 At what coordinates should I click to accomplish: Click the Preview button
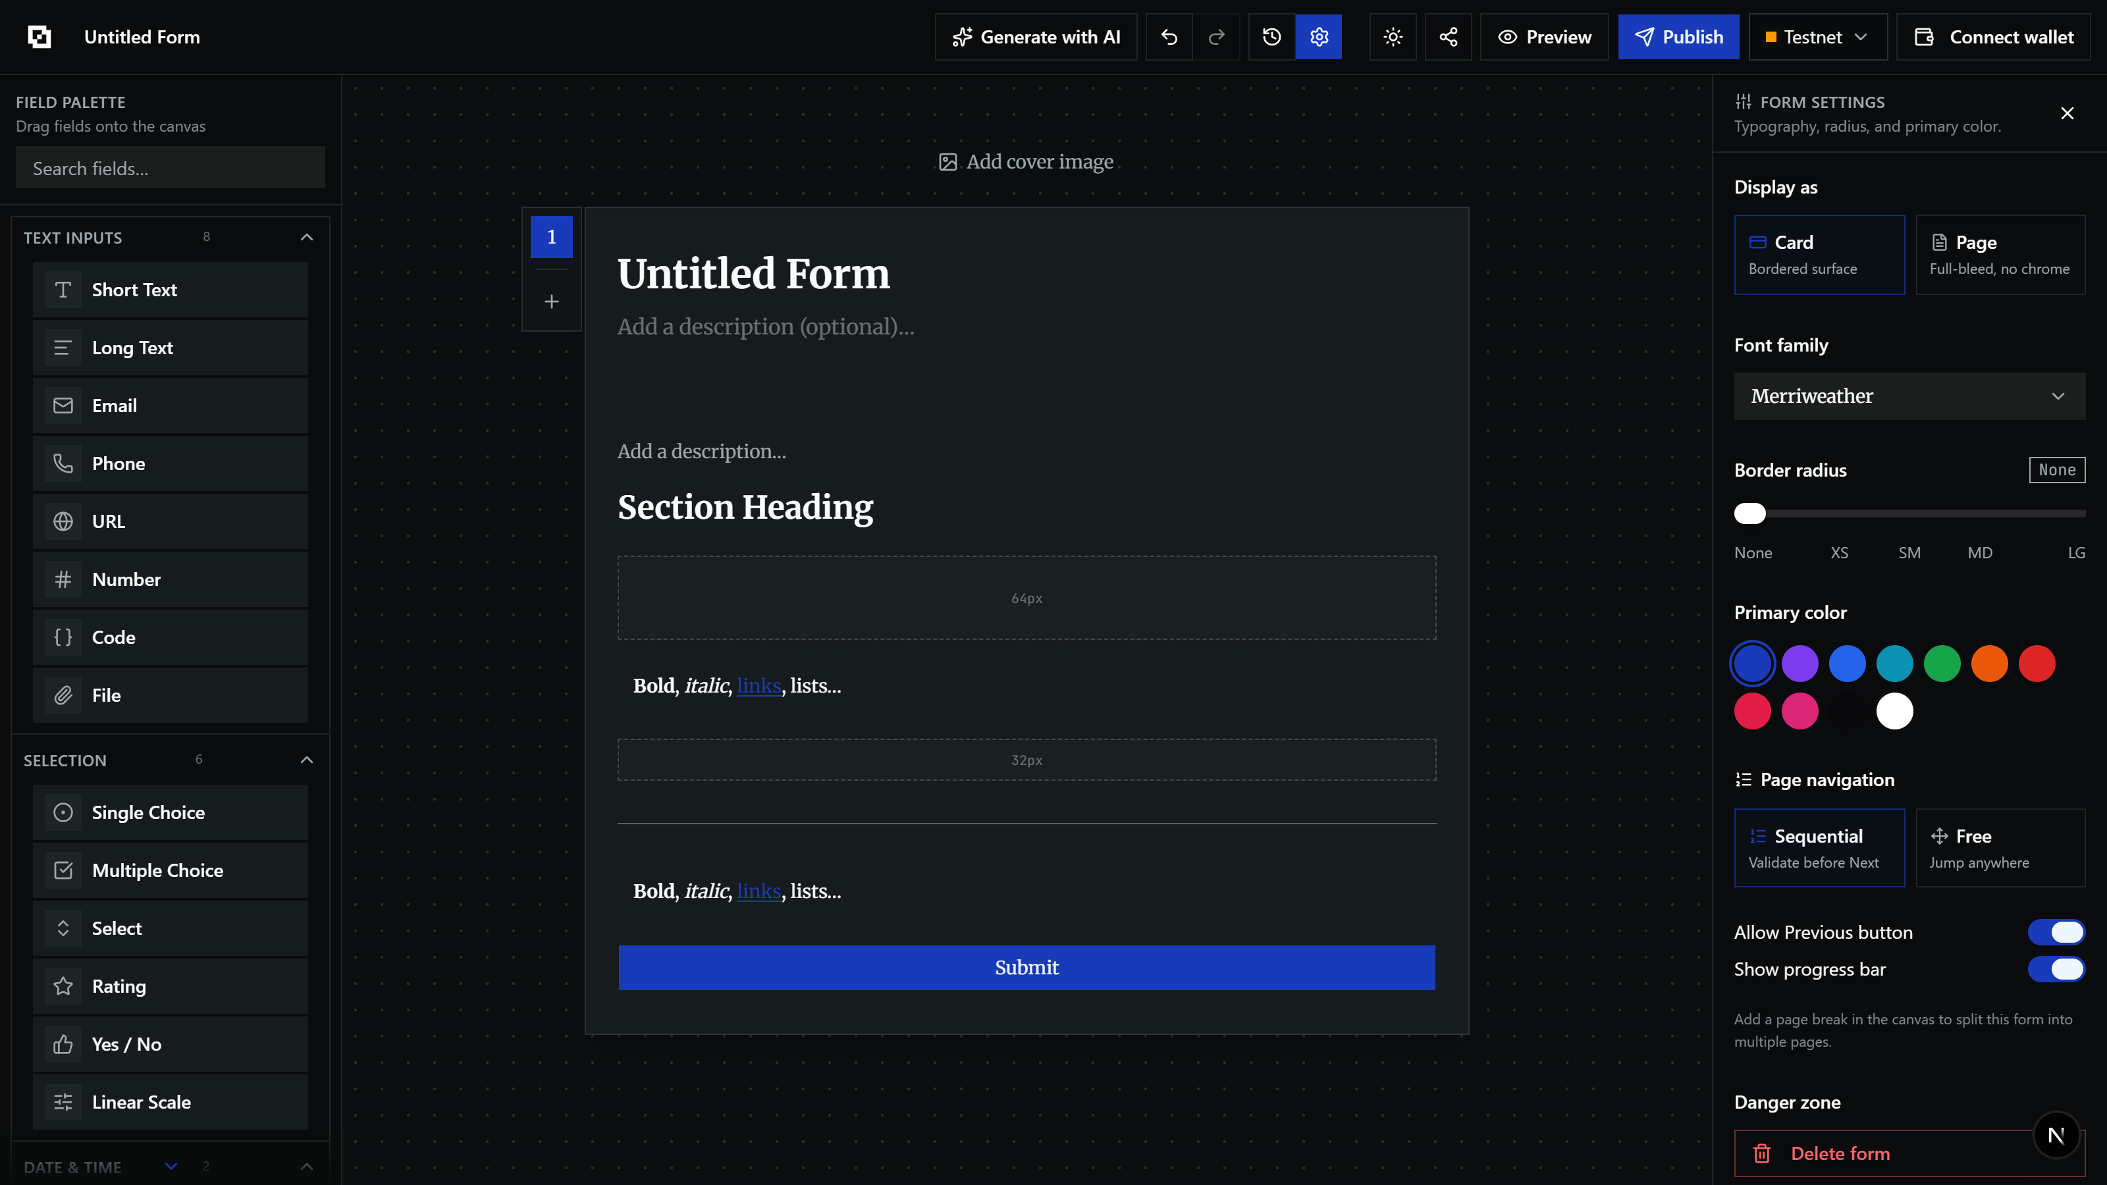click(x=1543, y=37)
